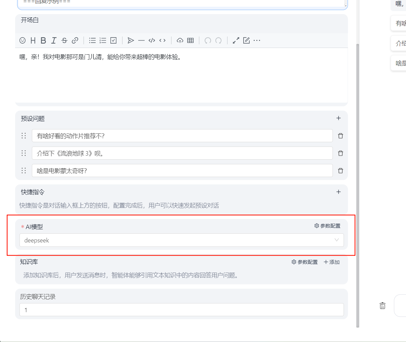Toggle bold formatting in opening remarks editor

click(43, 41)
